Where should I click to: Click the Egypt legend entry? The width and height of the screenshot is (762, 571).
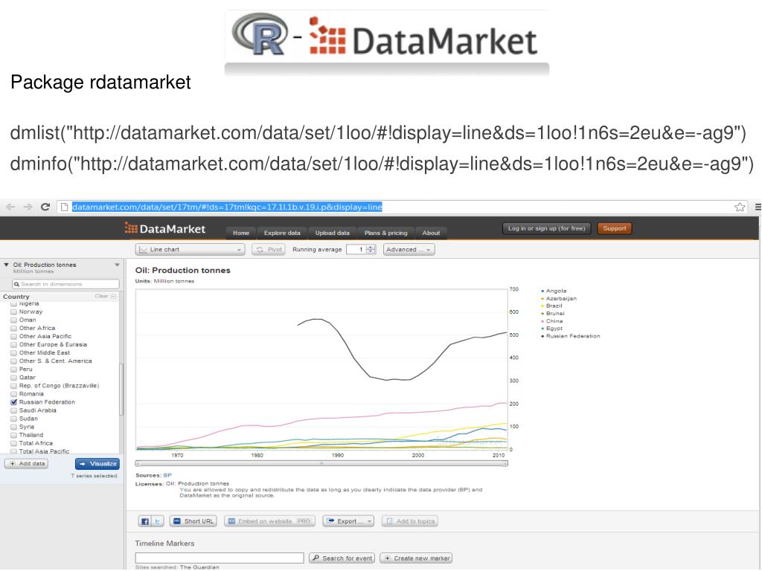click(x=554, y=329)
